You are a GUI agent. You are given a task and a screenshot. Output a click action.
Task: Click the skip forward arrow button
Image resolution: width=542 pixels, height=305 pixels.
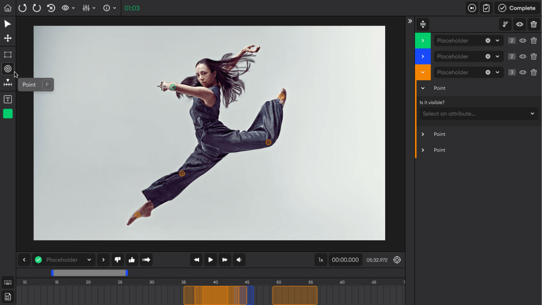point(146,260)
